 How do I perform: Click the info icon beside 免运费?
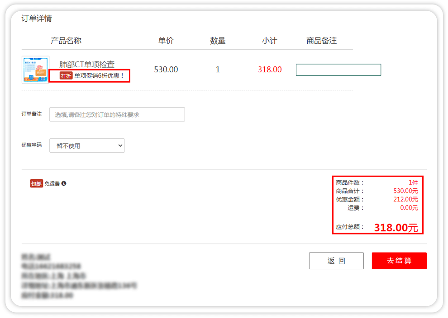click(x=64, y=183)
